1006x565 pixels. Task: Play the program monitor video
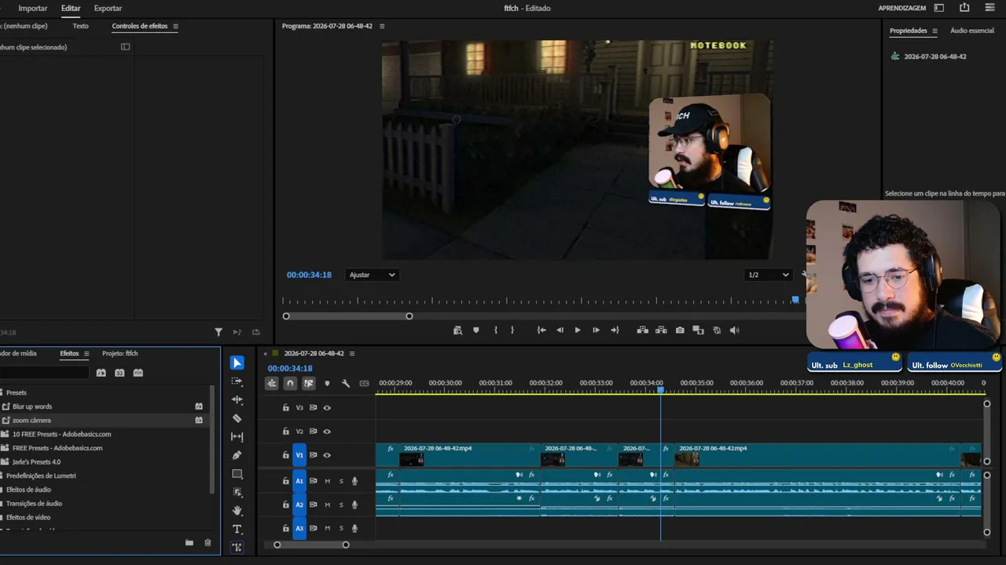click(x=578, y=330)
